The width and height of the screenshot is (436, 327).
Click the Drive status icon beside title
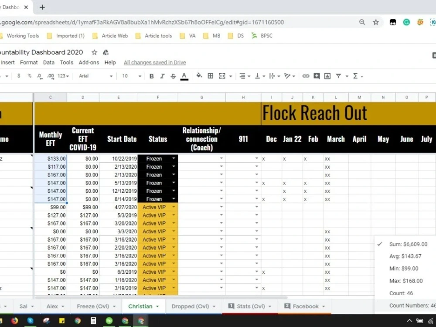(x=106, y=52)
